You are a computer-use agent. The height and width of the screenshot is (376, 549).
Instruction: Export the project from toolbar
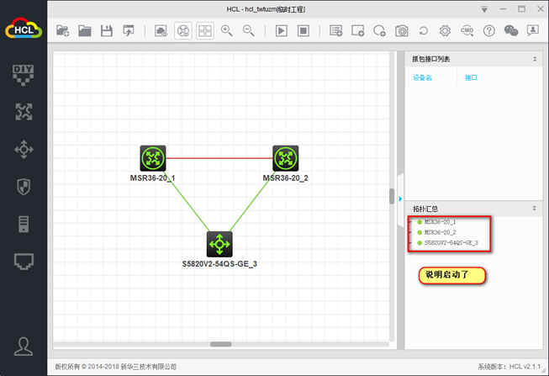(x=128, y=31)
